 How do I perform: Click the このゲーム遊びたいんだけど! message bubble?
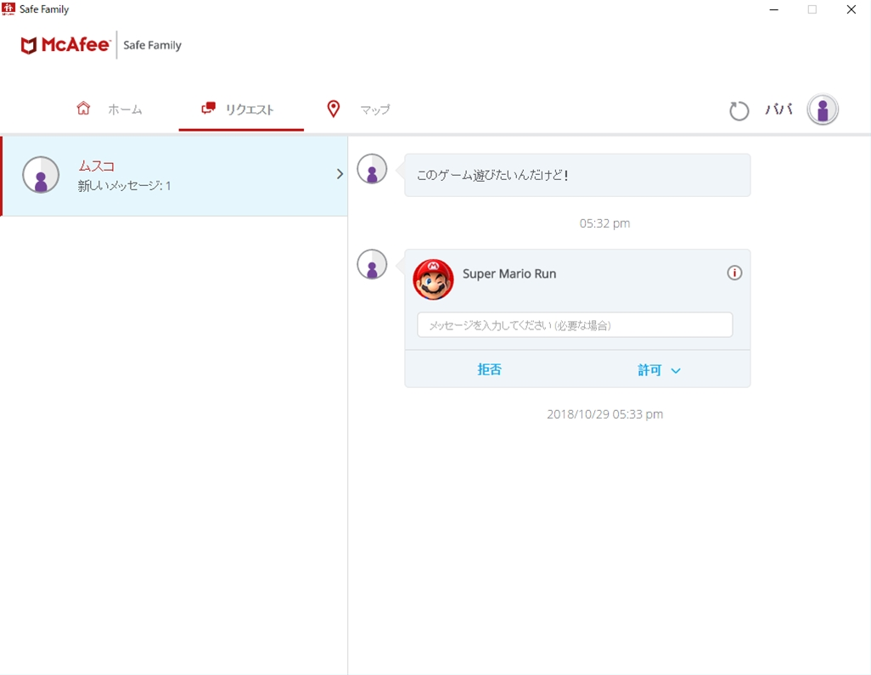tap(578, 175)
